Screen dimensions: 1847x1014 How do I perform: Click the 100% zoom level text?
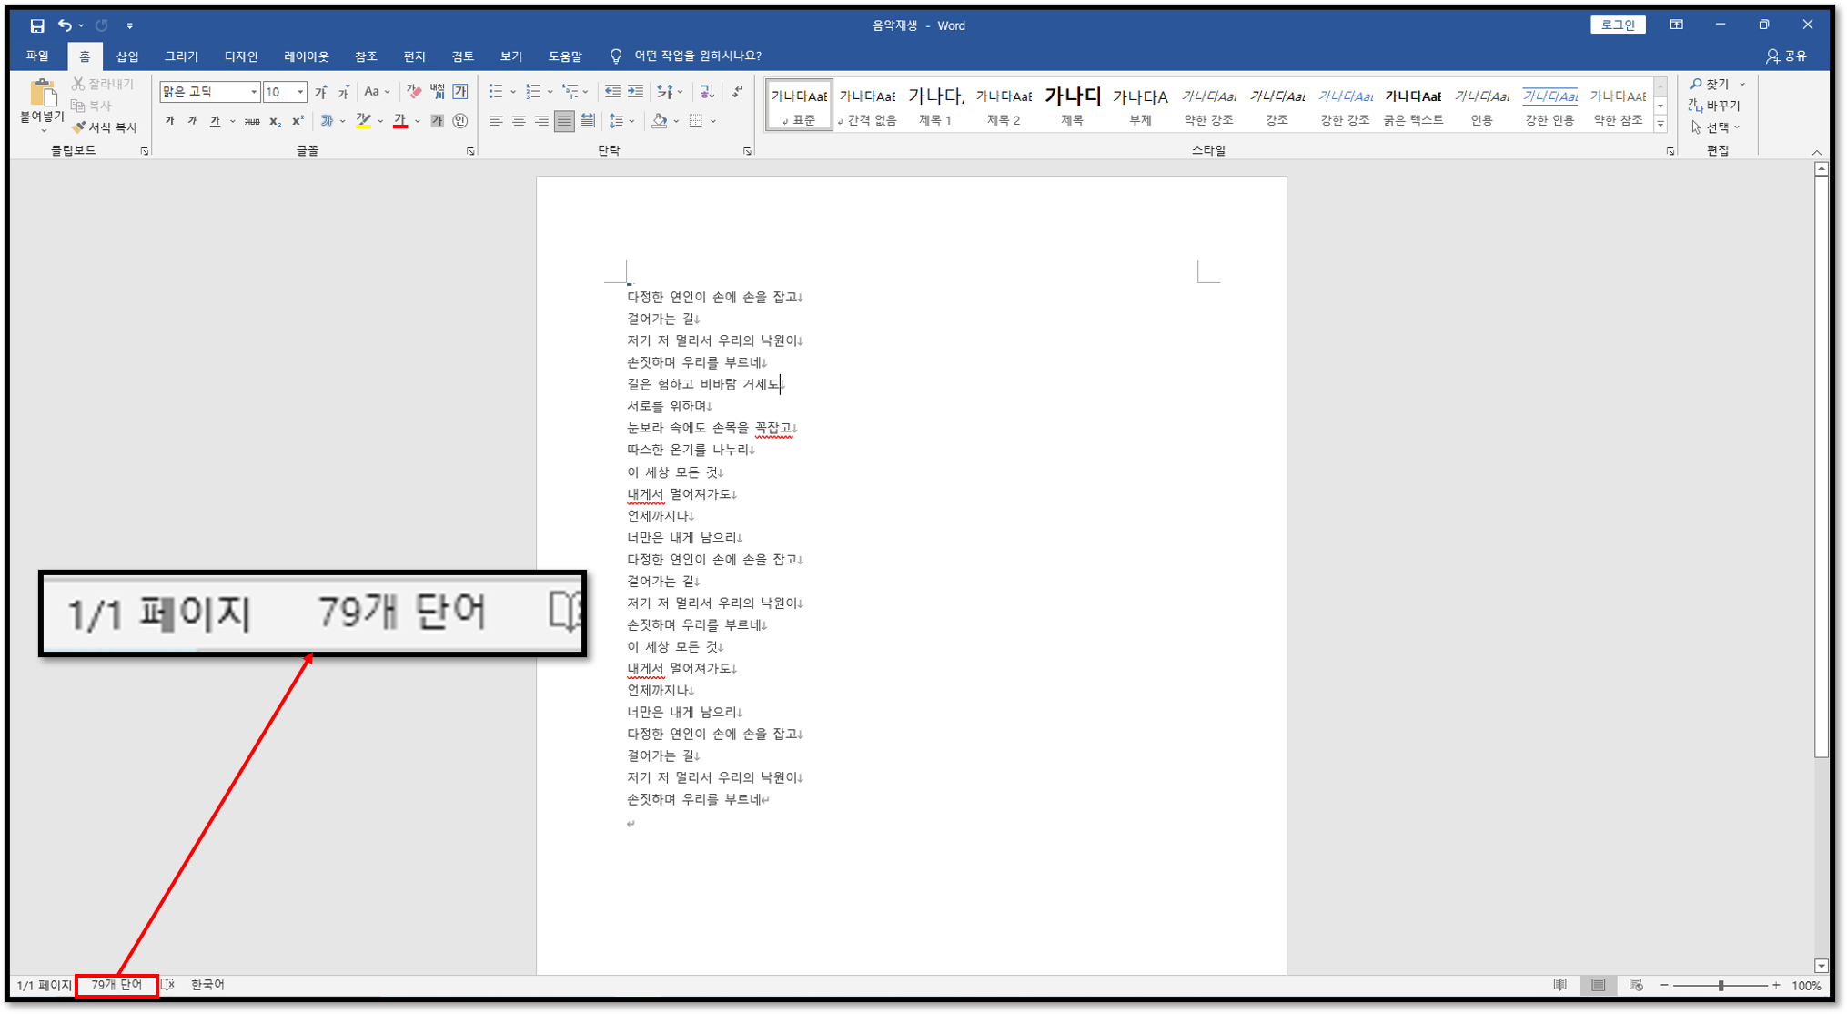tap(1806, 986)
